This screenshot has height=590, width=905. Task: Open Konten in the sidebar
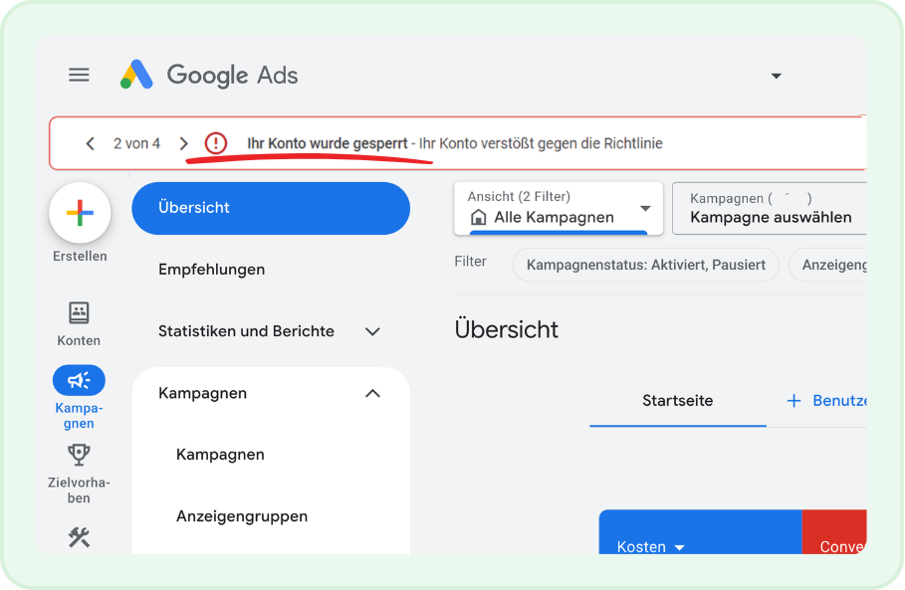[79, 324]
